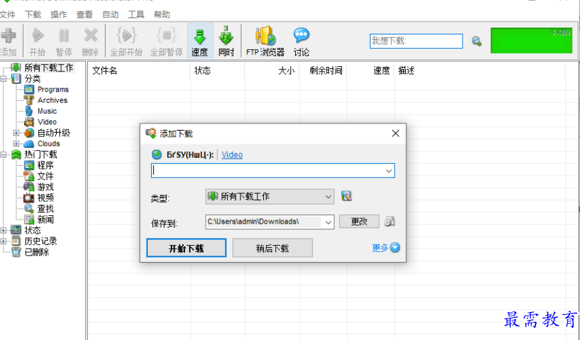
Task: Open the 自动 menu
Action: 111,14
